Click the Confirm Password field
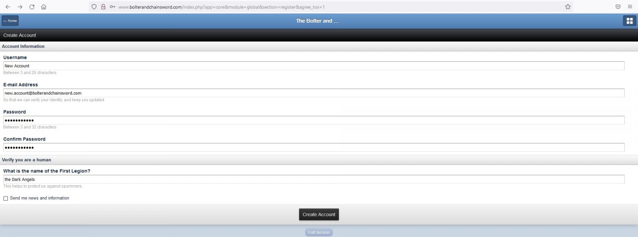Image resolution: width=638 pixels, height=237 pixels. click(x=314, y=147)
